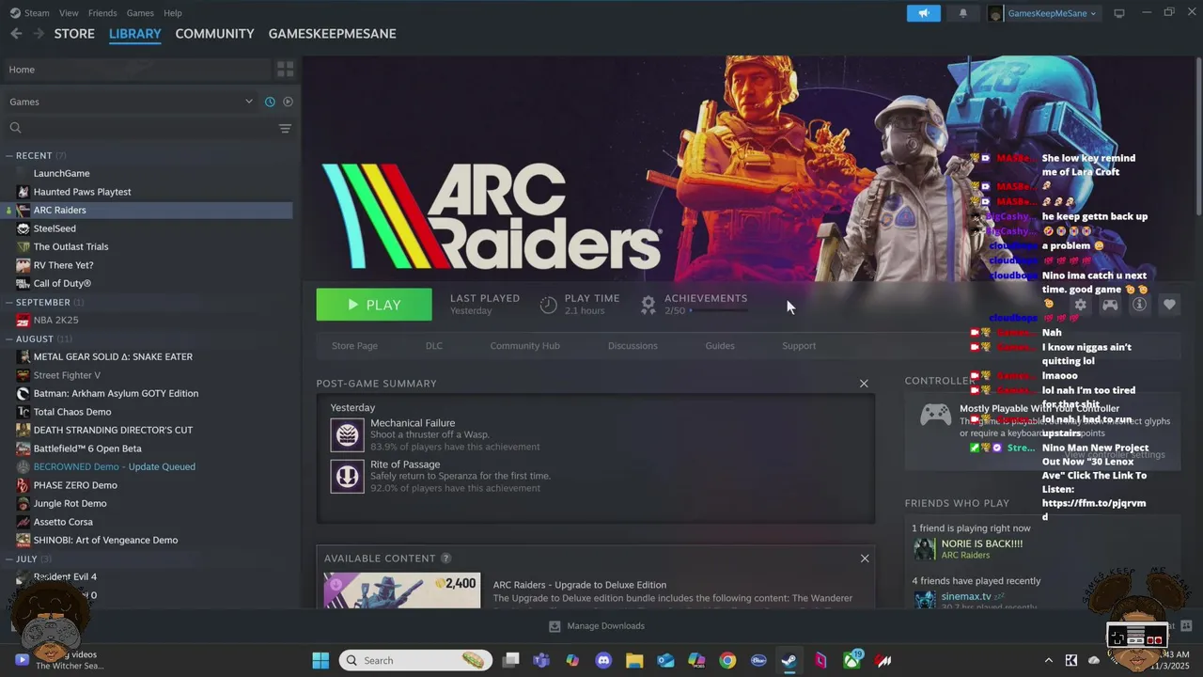This screenshot has width=1203, height=677.
Task: Go to the COMMUNITY tab
Action: point(214,33)
